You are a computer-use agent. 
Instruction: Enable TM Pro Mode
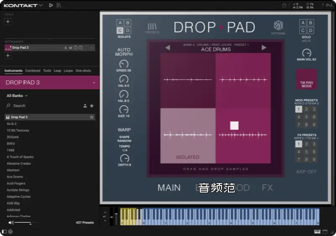[x=307, y=79]
